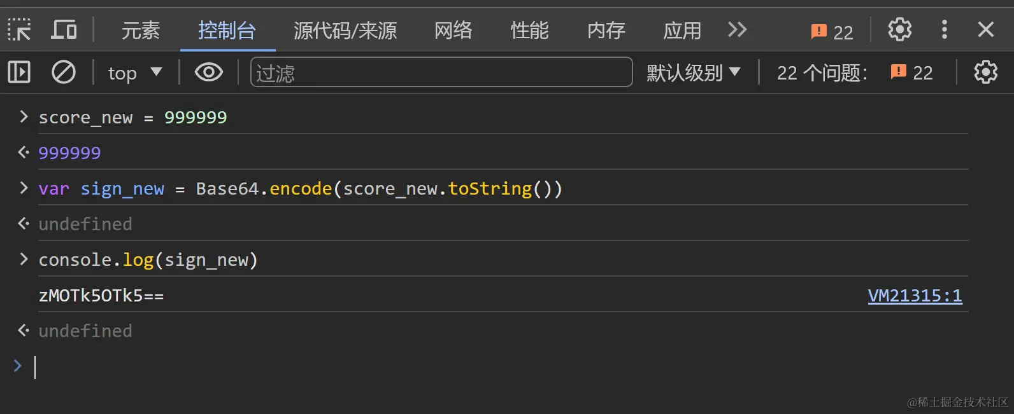Switch to the 元素 tab
The width and height of the screenshot is (1014, 414).
point(140,31)
